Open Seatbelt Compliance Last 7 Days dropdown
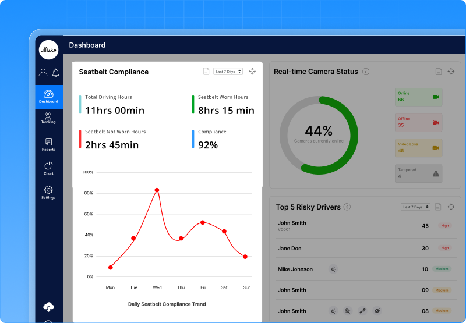 click(x=228, y=72)
